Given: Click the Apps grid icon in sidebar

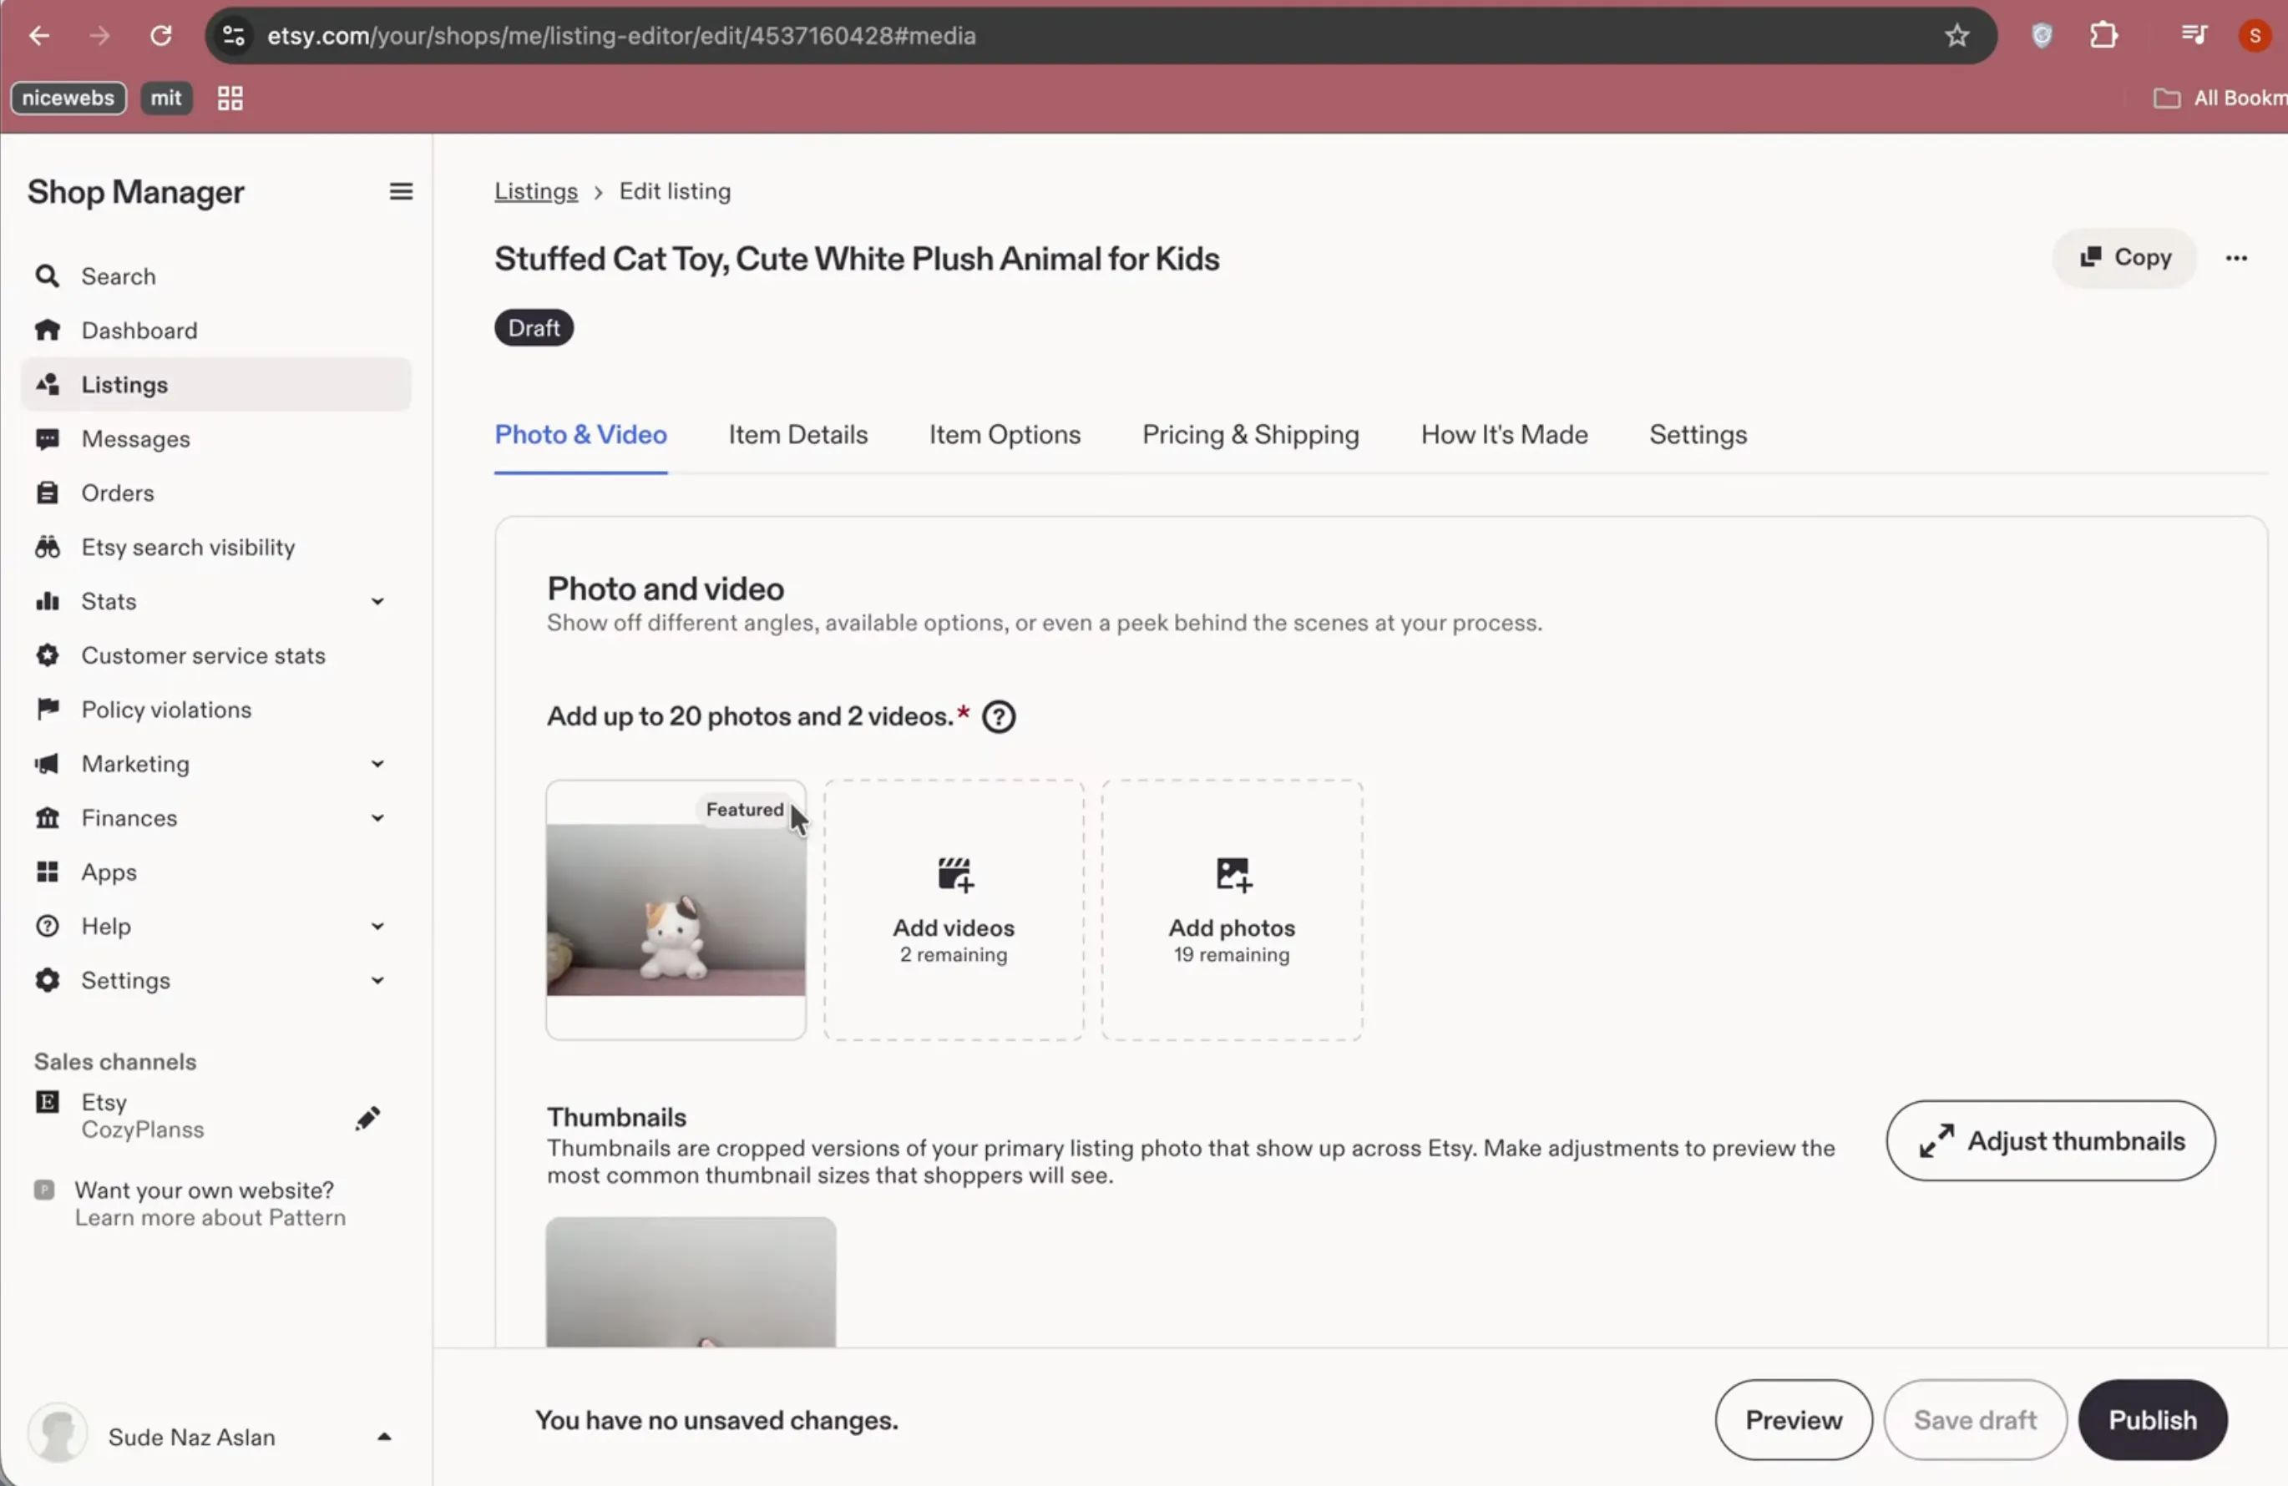Looking at the screenshot, I should click(47, 872).
